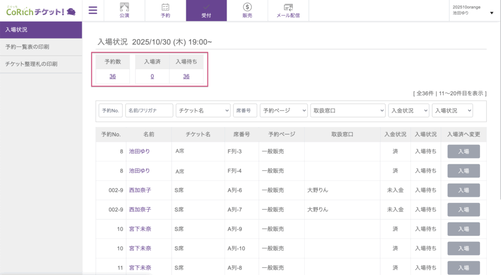Select 予約一覧表の印刷 in sidebar
The height and width of the screenshot is (275, 501).
[x=27, y=47]
